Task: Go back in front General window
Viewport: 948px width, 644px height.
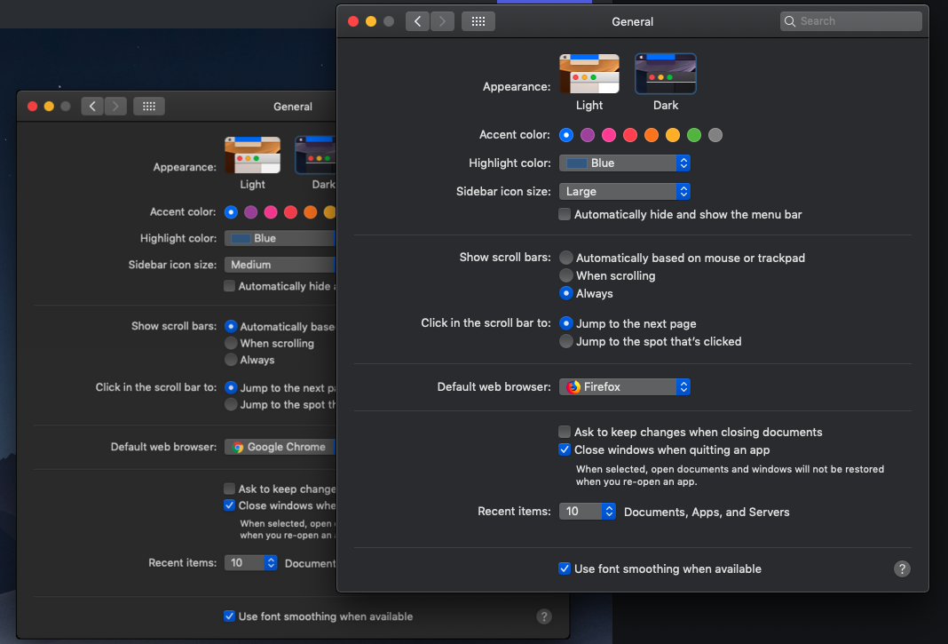Action: (417, 21)
